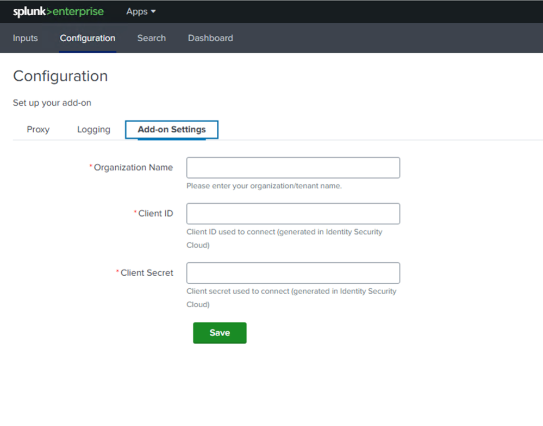Image resolution: width=543 pixels, height=426 pixels.
Task: Click inside the Client Secret field
Action: (x=292, y=272)
